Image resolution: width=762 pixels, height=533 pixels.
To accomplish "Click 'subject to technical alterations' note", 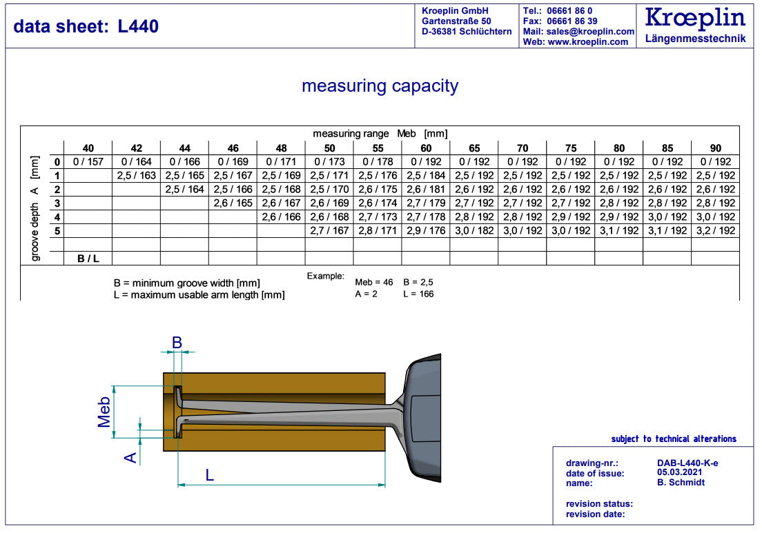I will click(x=673, y=439).
